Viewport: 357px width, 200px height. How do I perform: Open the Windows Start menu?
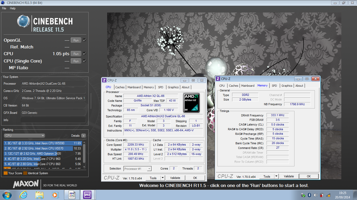pos(7,195)
